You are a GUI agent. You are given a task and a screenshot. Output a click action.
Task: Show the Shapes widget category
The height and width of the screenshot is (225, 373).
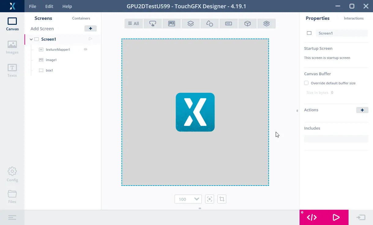(x=210, y=24)
